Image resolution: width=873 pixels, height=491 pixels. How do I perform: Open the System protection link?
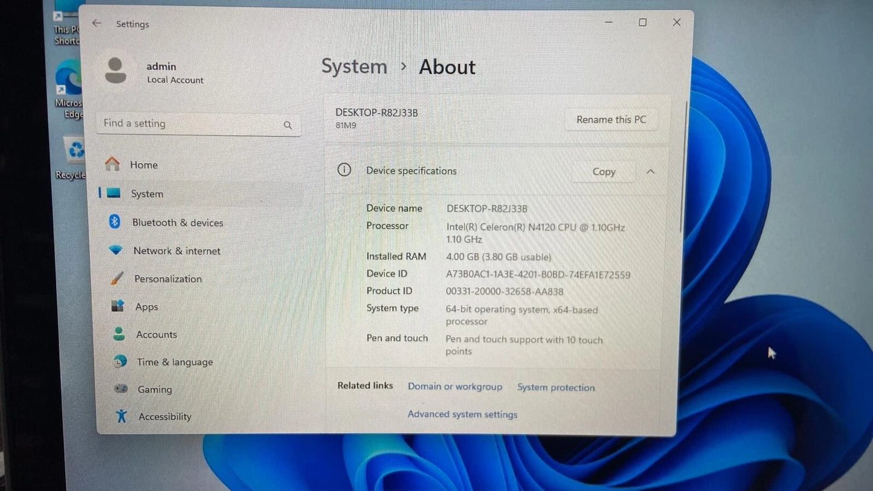click(x=556, y=387)
